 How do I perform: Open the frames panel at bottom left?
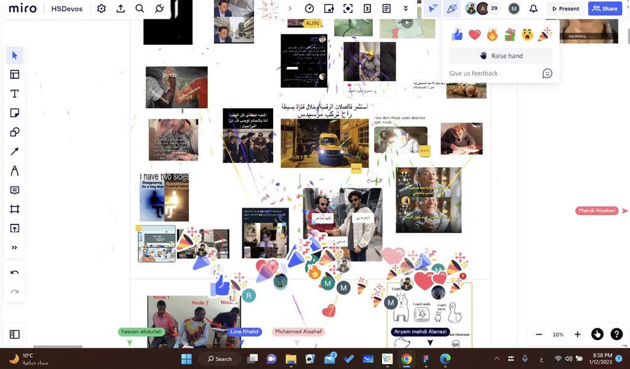pos(15,334)
